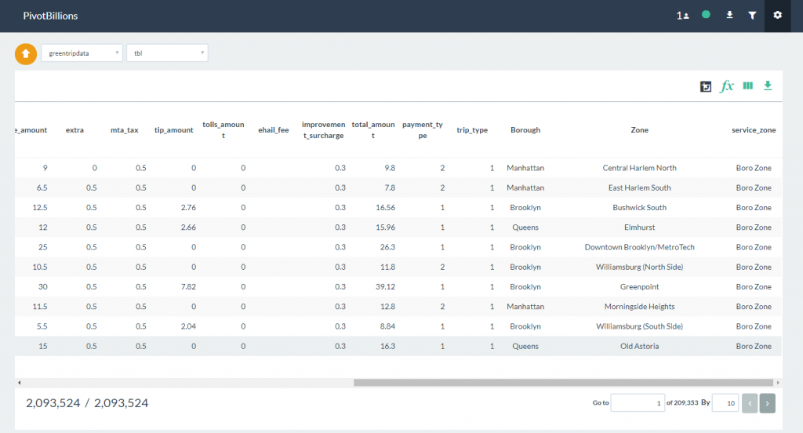Screen dimensions: 803x433
Task: Select the trip_type column header
Action: (x=472, y=130)
